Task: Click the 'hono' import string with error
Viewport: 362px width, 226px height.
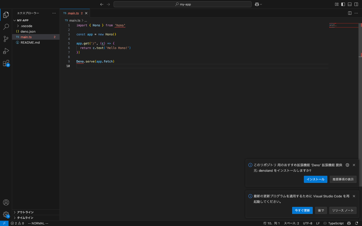Action: pos(120,25)
